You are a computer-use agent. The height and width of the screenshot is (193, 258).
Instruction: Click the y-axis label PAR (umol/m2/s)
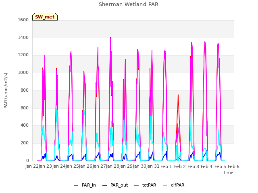[x=6, y=90]
